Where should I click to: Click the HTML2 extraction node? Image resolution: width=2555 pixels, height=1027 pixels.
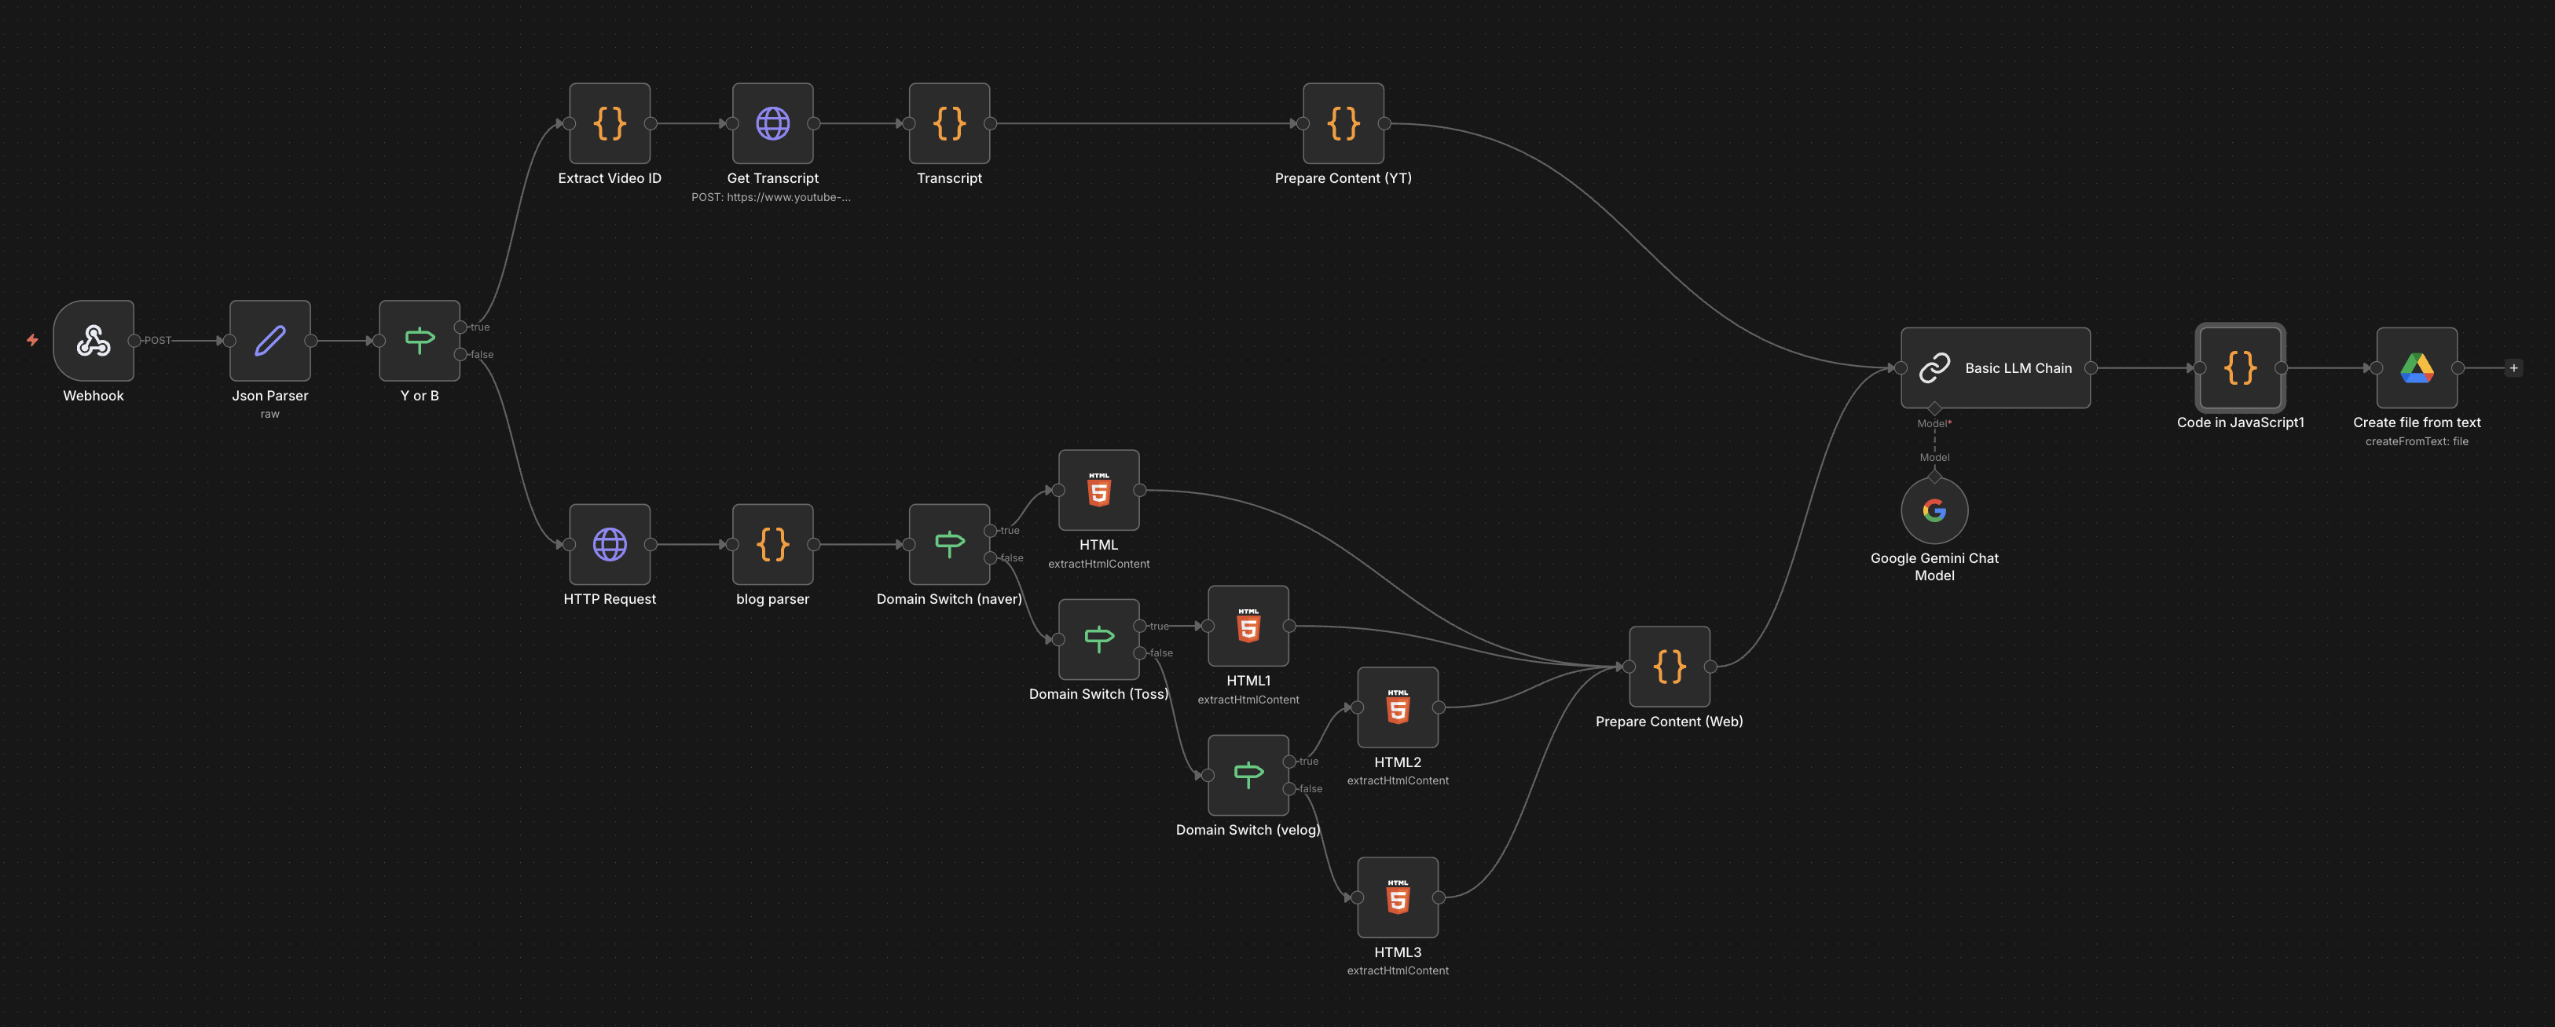[x=1398, y=707]
